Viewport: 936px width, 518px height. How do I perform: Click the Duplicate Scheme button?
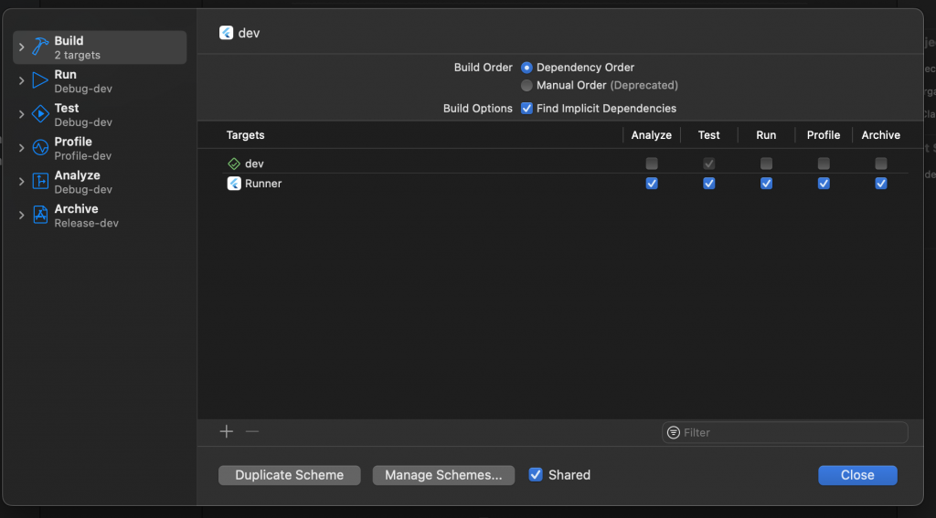(289, 475)
